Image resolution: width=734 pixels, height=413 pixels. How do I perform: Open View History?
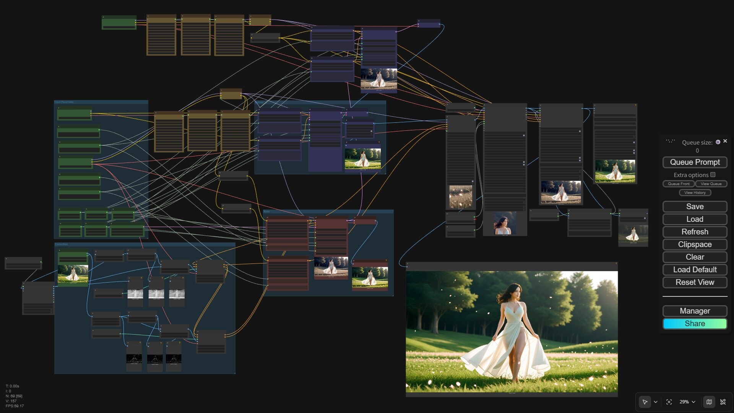click(x=695, y=193)
